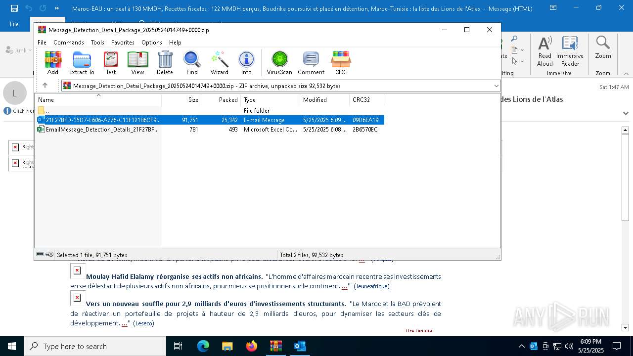Expand the archive path address dropdown

pyautogui.click(x=496, y=86)
